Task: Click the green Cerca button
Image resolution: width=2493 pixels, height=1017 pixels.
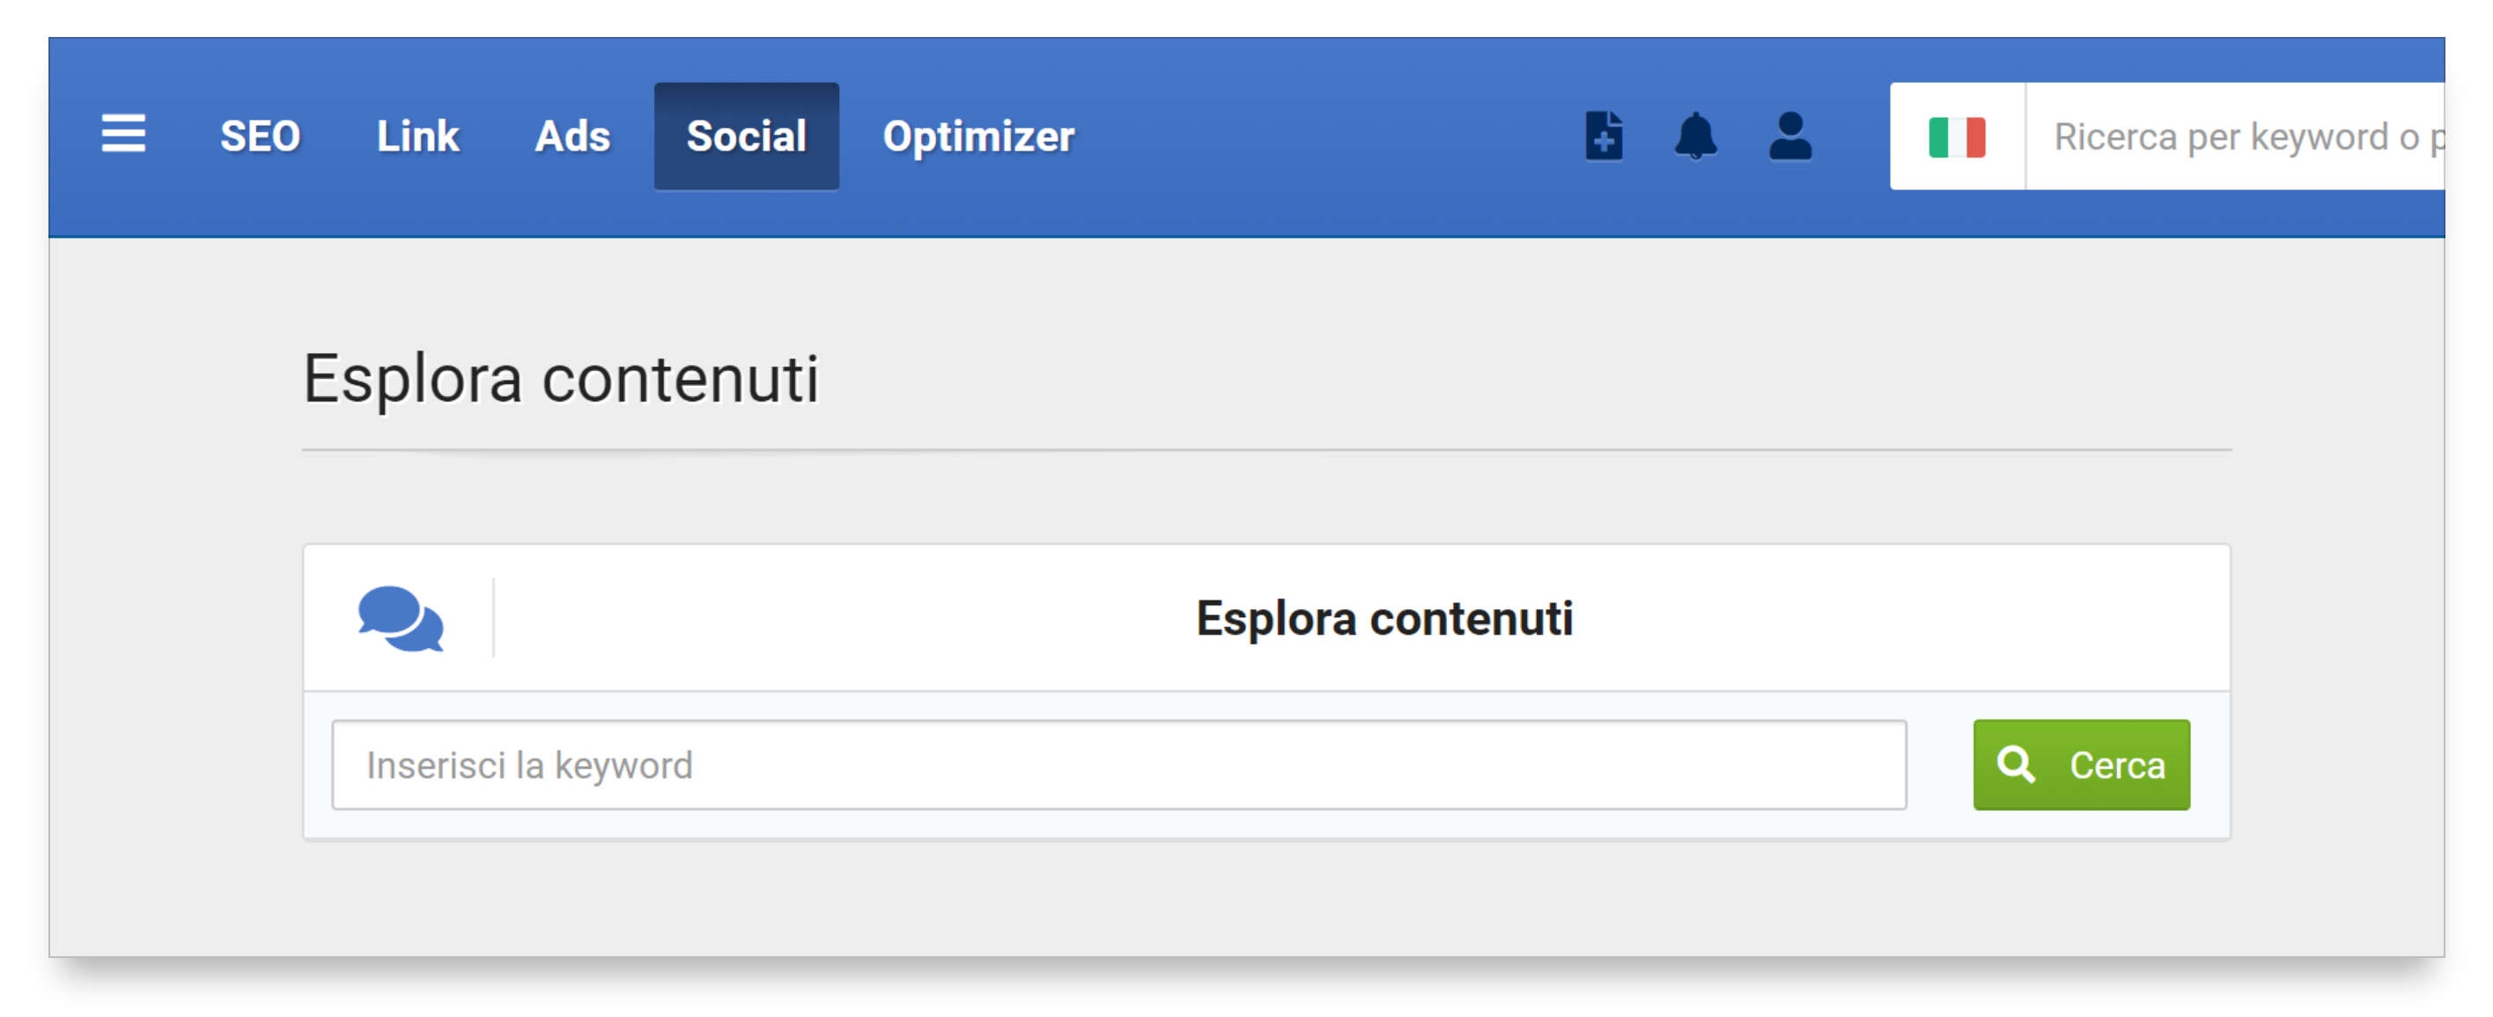Action: (x=2082, y=764)
